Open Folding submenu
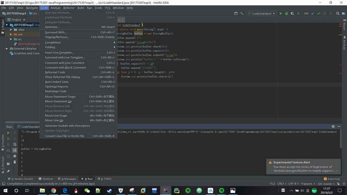Screen dimensions: 347x195 (x=78, y=47)
